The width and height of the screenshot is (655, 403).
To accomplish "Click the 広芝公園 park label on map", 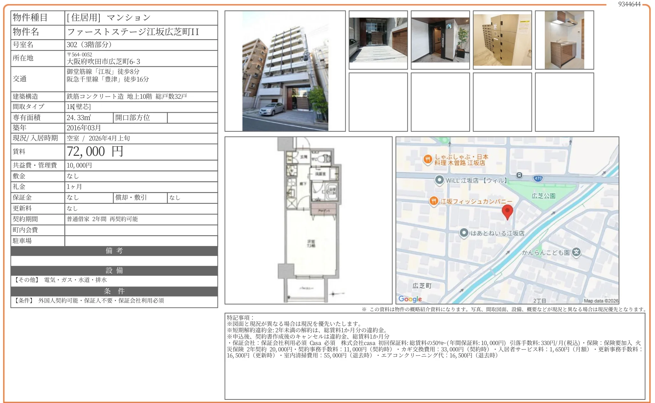I will 543,196.
